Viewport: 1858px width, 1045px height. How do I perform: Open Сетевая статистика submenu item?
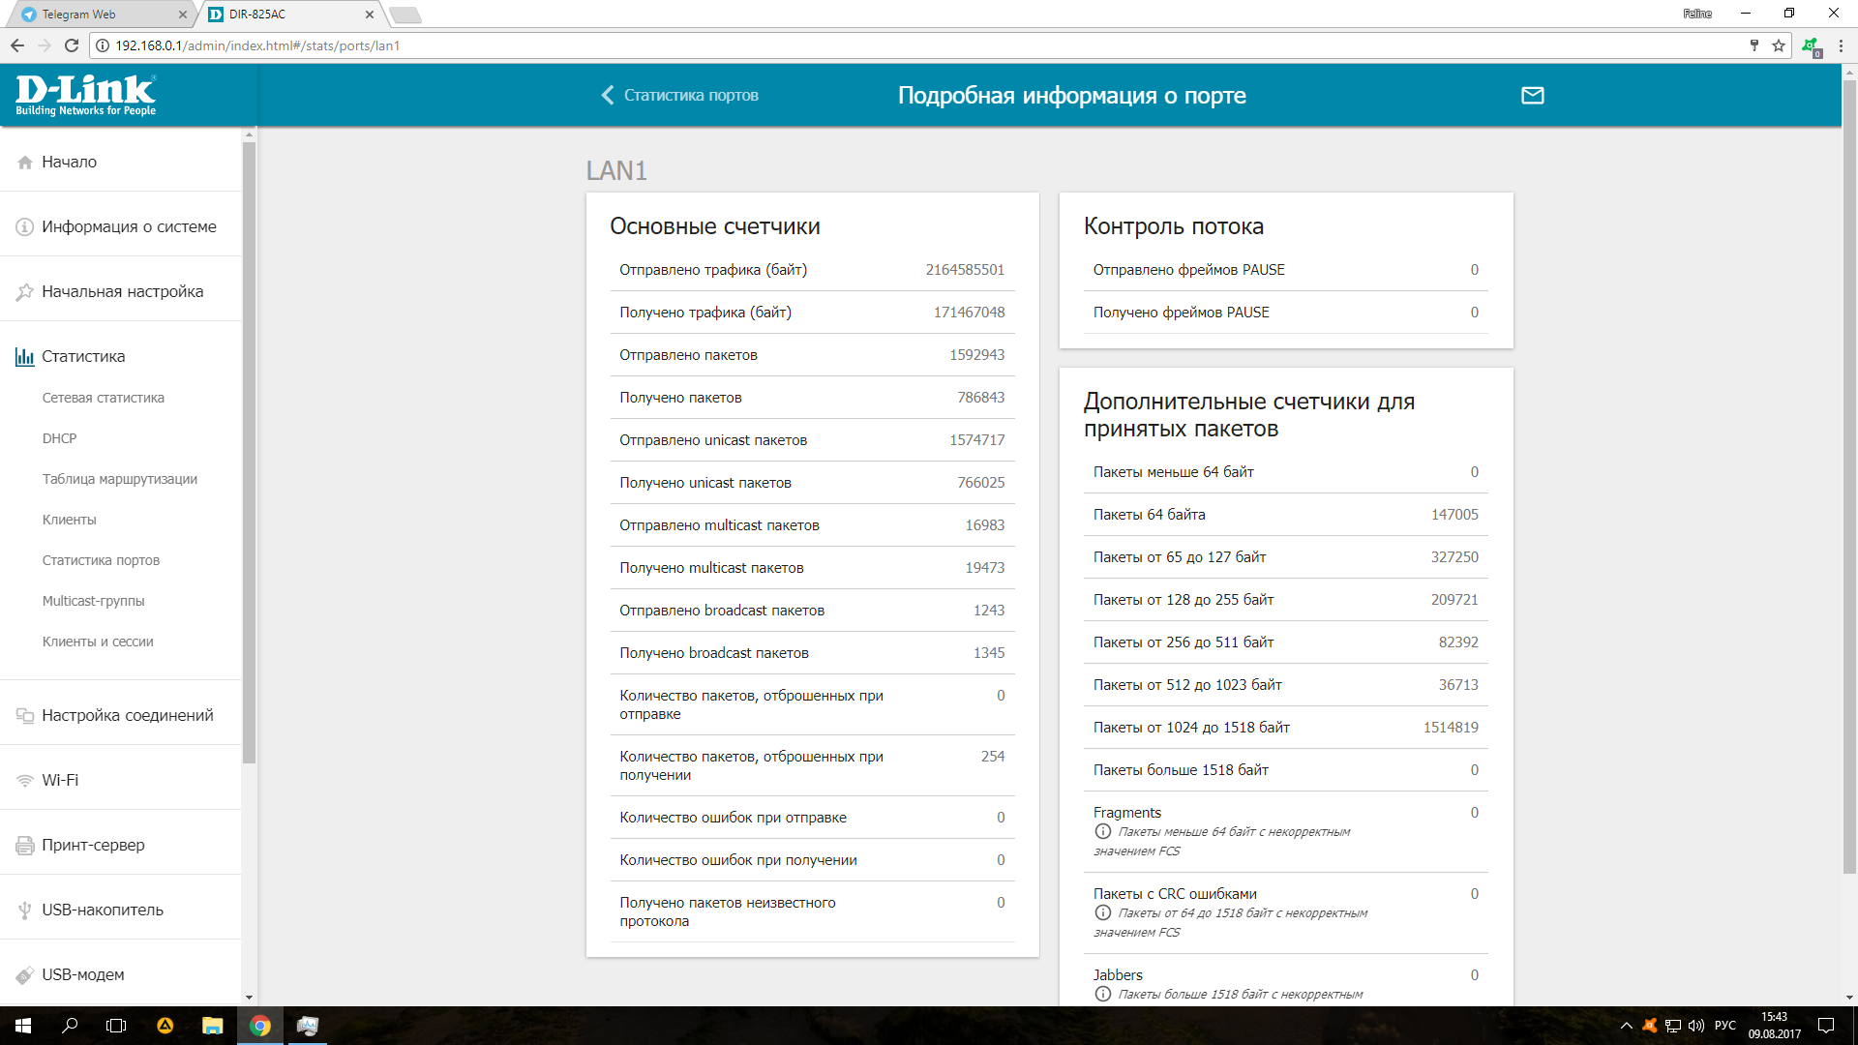tap(103, 398)
